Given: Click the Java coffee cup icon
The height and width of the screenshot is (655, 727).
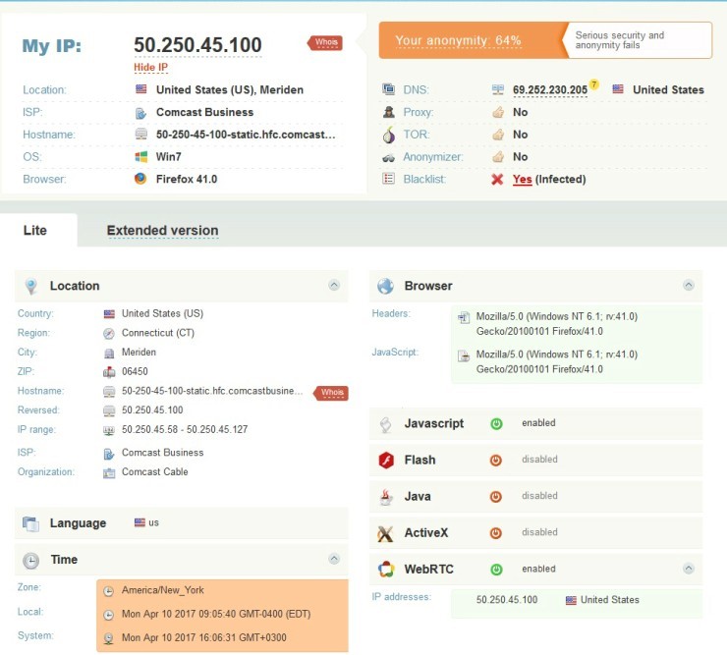Looking at the screenshot, I should pyautogui.click(x=386, y=497).
